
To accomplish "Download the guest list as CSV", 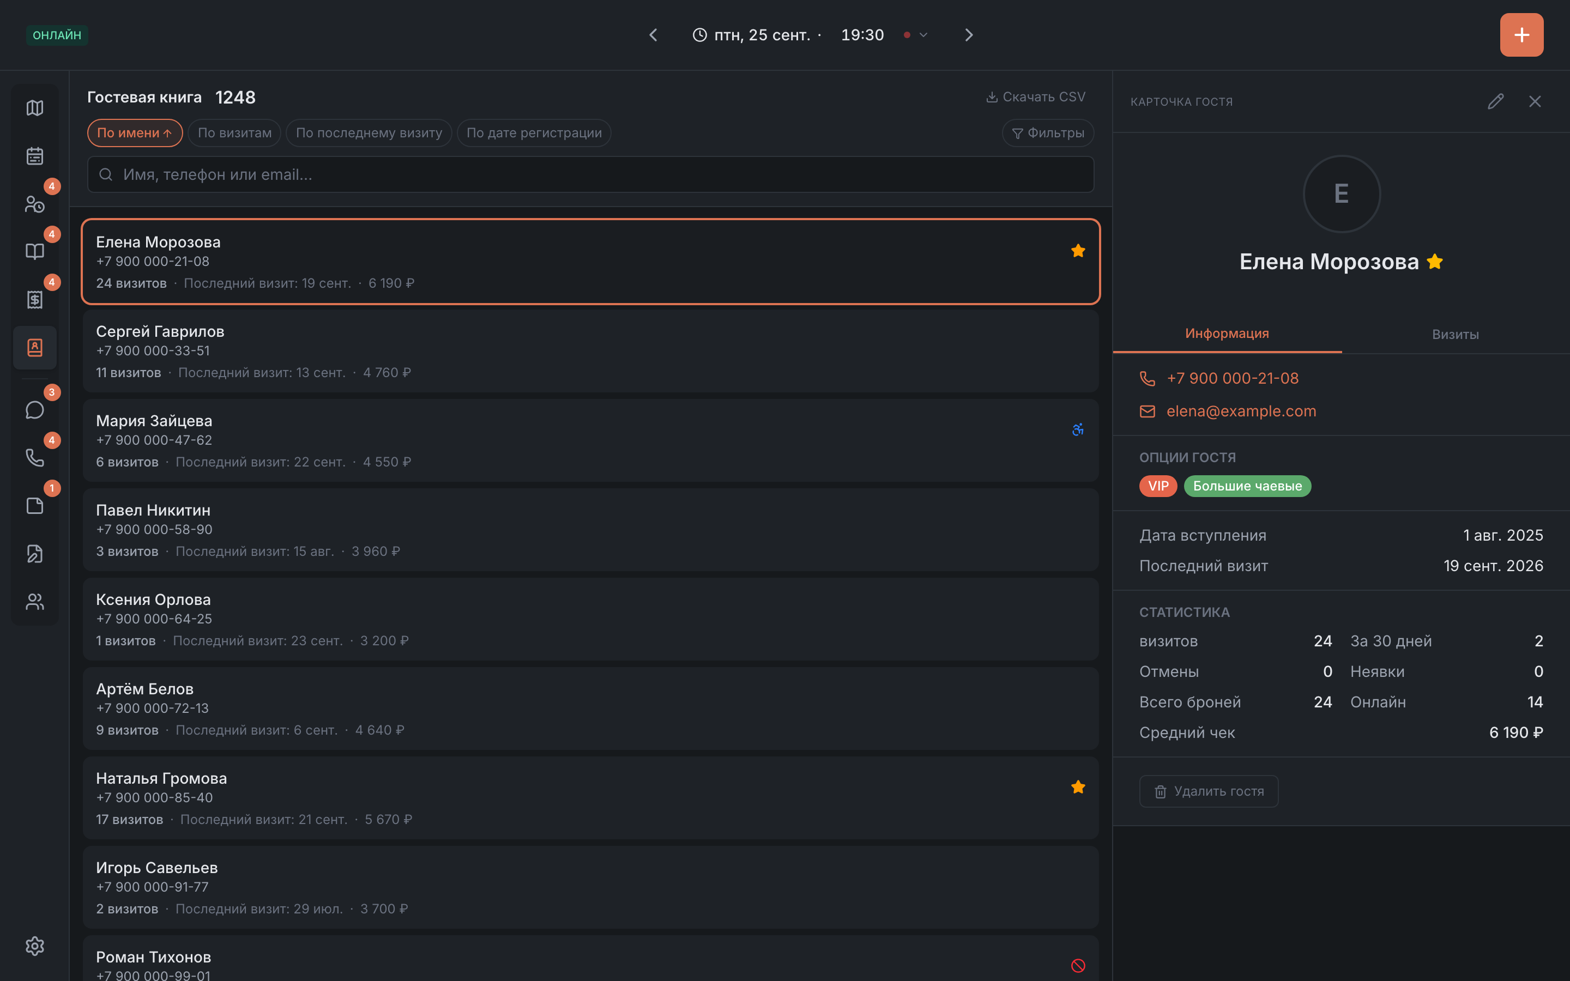I will [x=1035, y=96].
